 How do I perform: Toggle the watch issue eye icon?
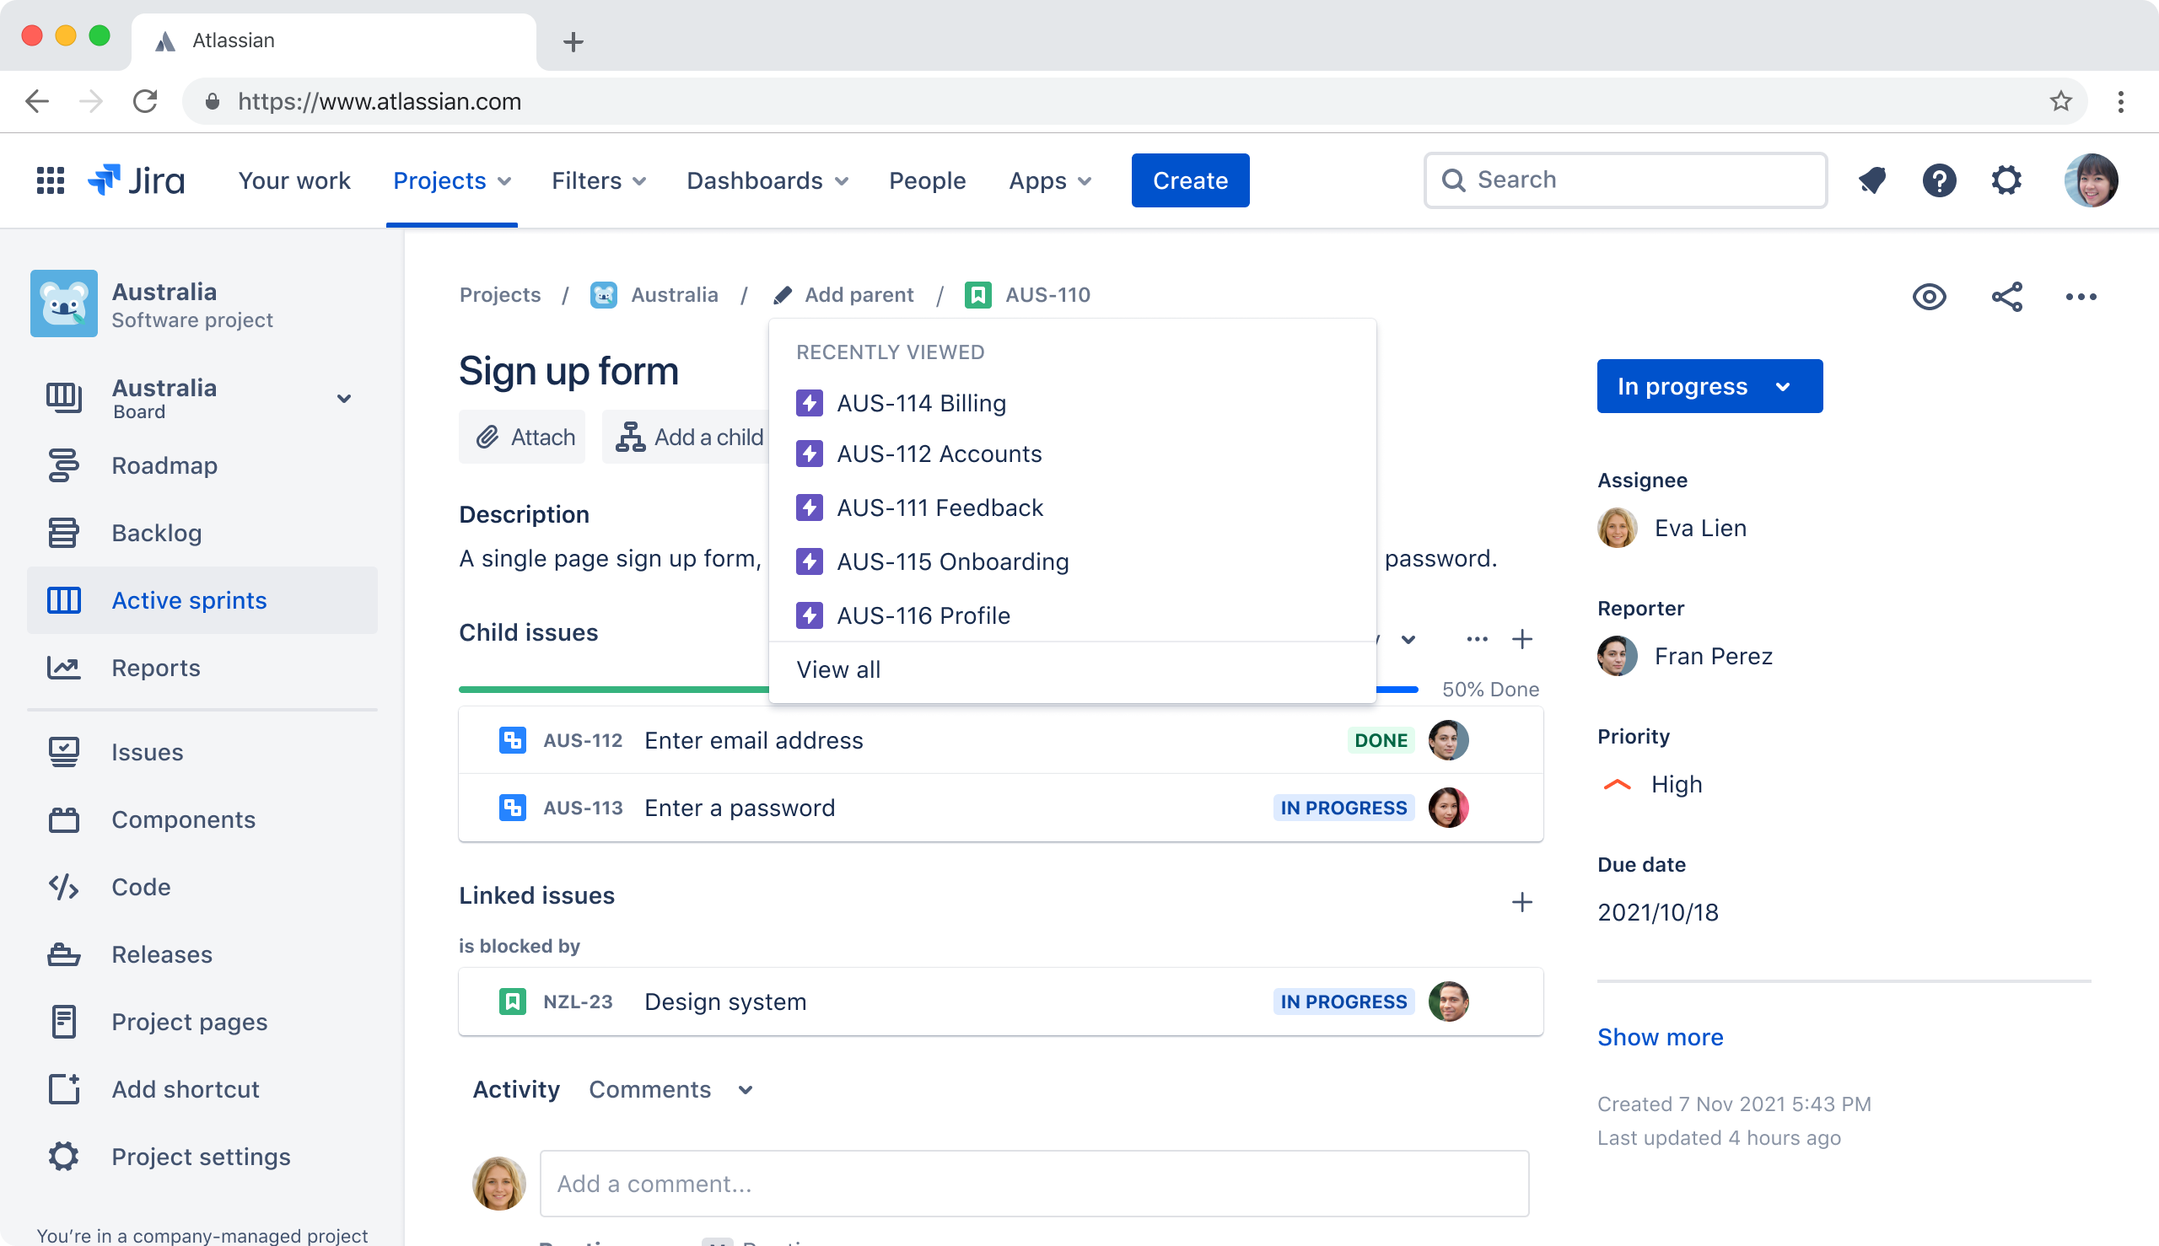tap(1929, 297)
